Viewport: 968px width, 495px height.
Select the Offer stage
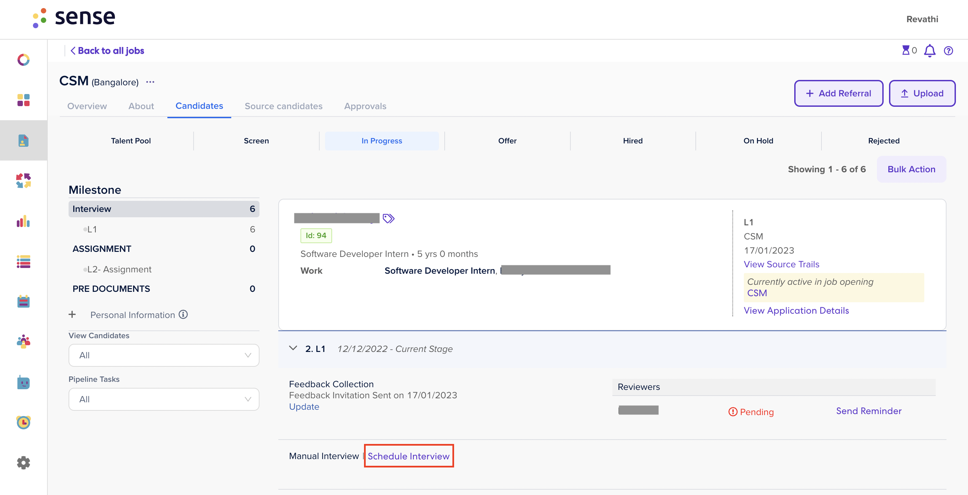507,141
